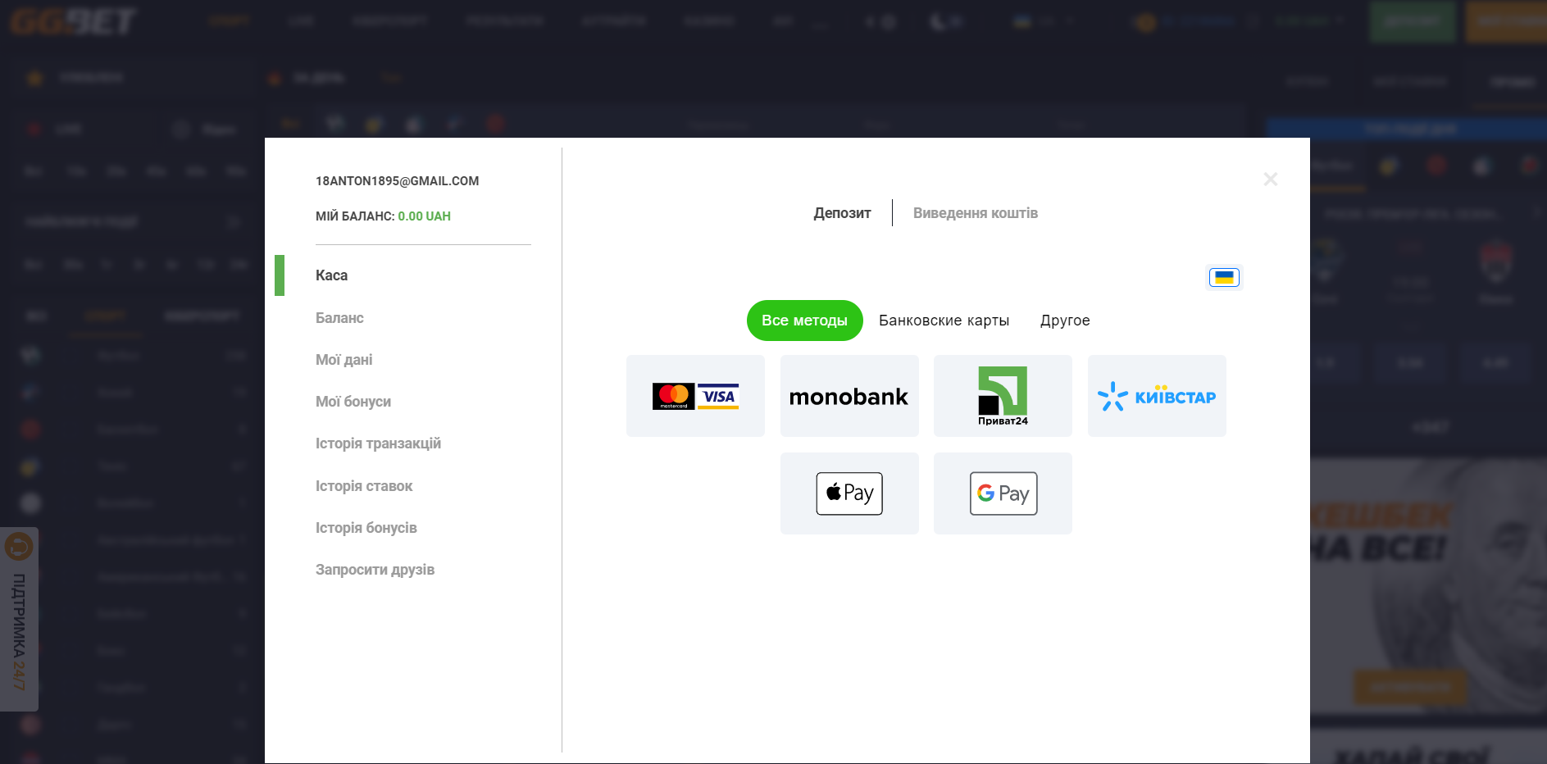Open Мої бонуси section
The image size is (1547, 764).
pos(353,402)
